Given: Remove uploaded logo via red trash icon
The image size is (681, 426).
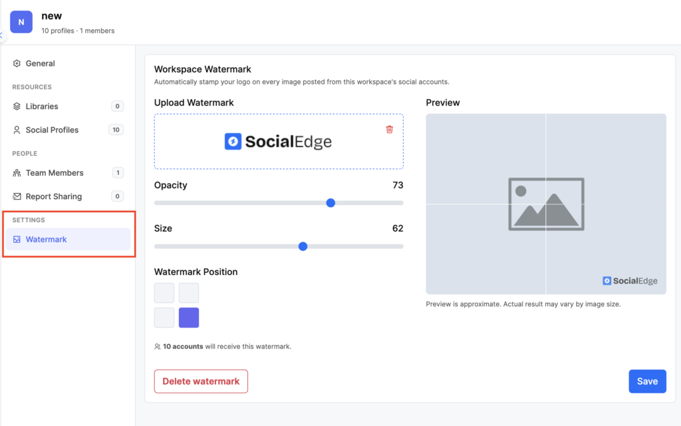Looking at the screenshot, I should point(390,130).
